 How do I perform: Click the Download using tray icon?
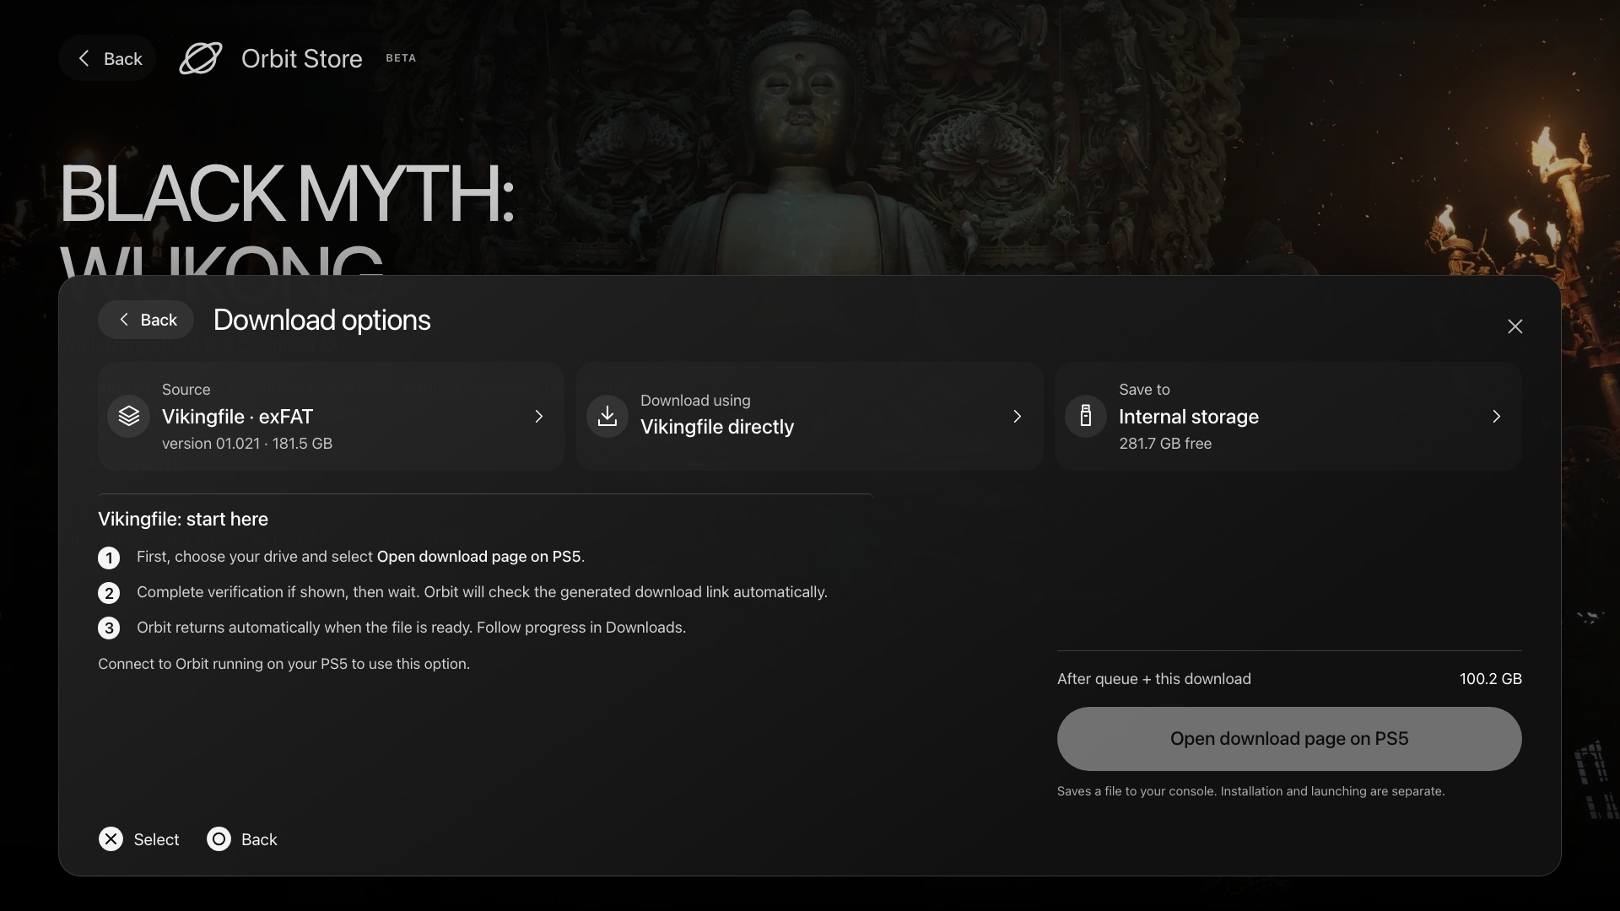[x=607, y=416]
